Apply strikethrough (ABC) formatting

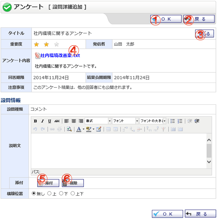57,121
